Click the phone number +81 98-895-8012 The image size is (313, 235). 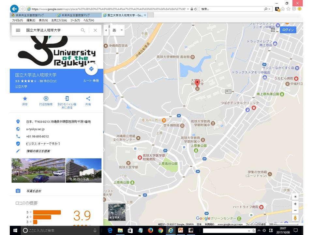tap(37, 136)
